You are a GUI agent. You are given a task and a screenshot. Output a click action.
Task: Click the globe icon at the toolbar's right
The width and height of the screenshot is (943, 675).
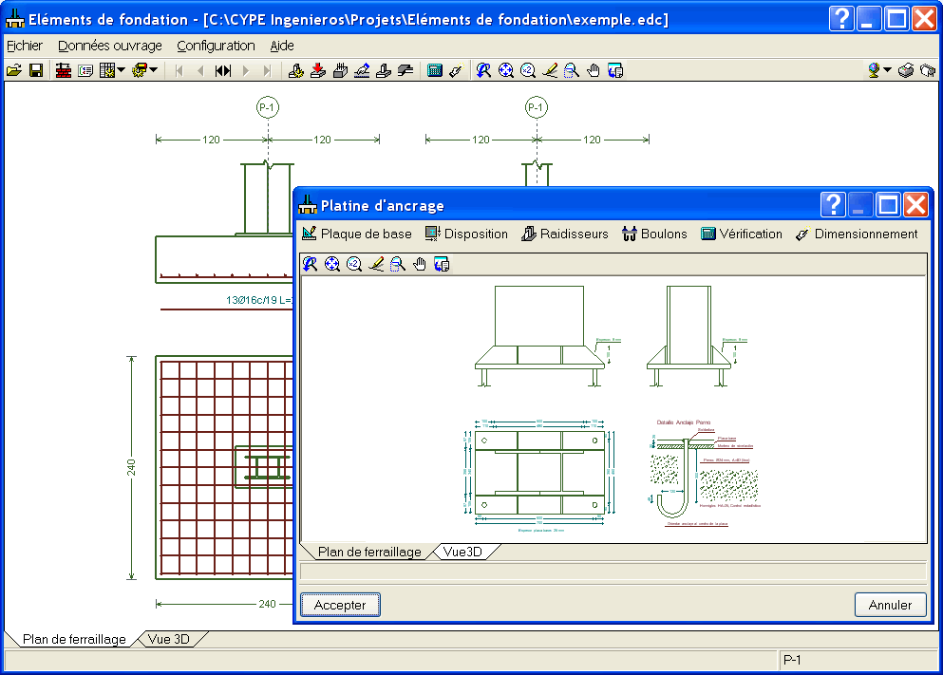tap(875, 70)
